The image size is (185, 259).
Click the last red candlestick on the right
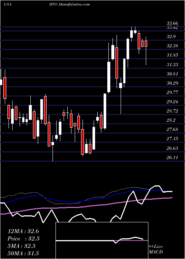[x=146, y=44]
